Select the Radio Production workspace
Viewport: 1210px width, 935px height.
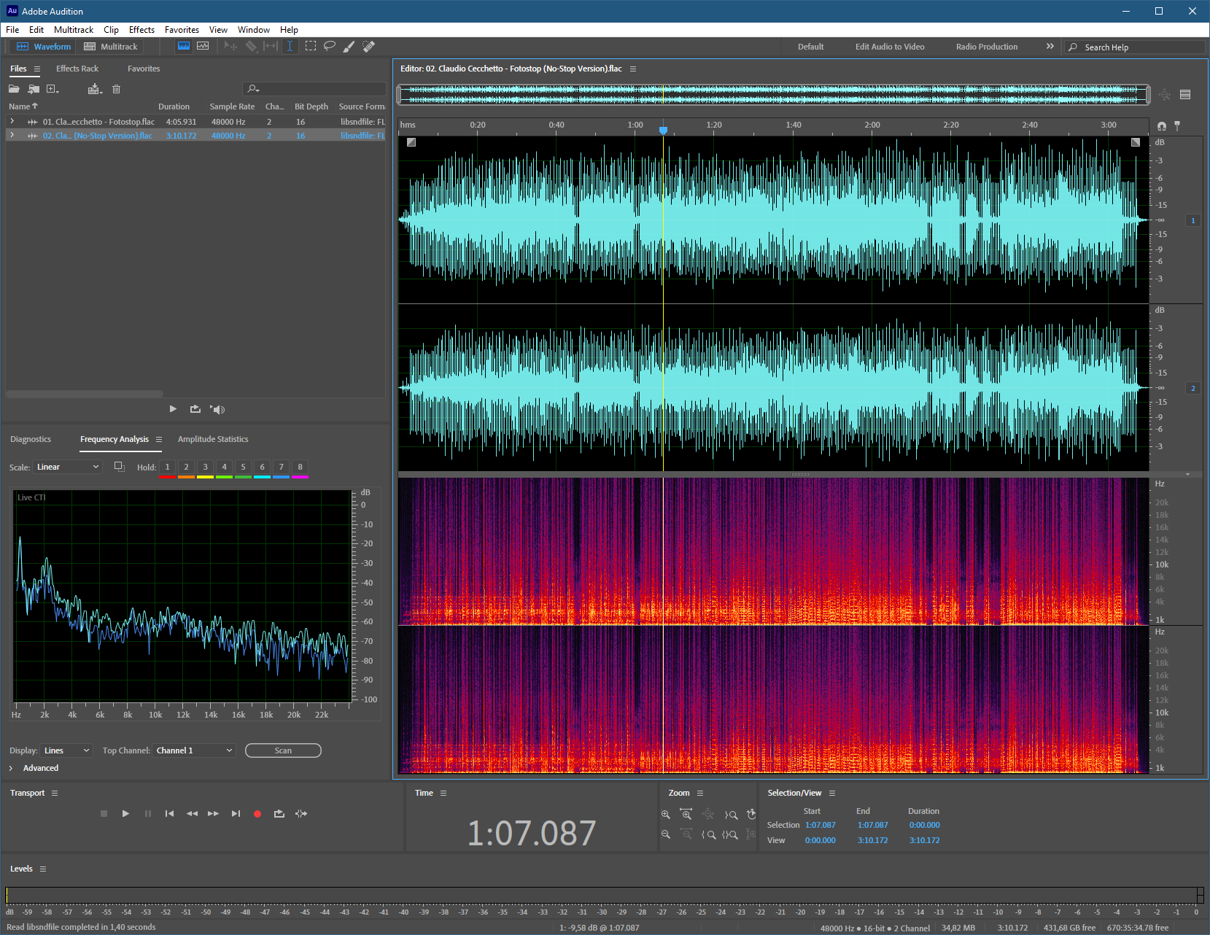[987, 47]
